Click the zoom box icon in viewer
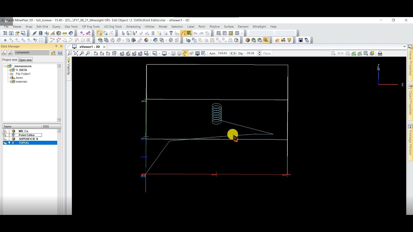This screenshot has height=232, width=413. 70,53
